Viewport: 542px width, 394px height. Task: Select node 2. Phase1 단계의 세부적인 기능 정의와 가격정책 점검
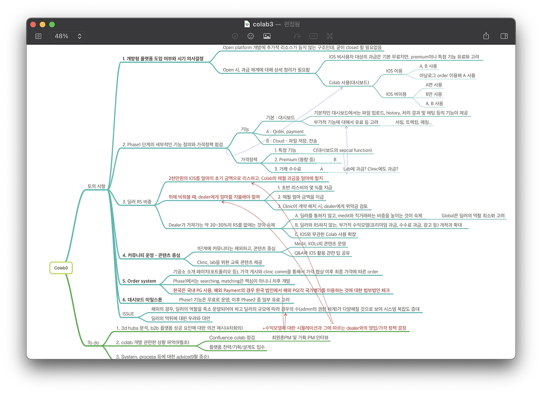coord(172,145)
